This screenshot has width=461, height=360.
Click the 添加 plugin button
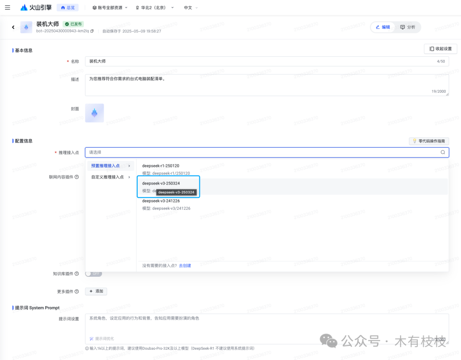click(x=96, y=291)
